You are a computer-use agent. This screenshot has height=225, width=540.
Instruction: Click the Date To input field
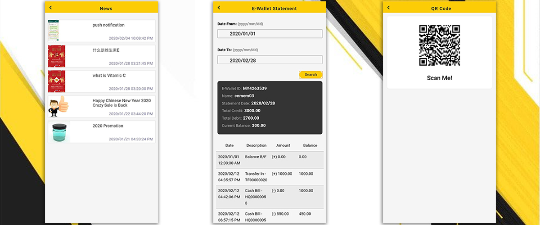coord(270,60)
